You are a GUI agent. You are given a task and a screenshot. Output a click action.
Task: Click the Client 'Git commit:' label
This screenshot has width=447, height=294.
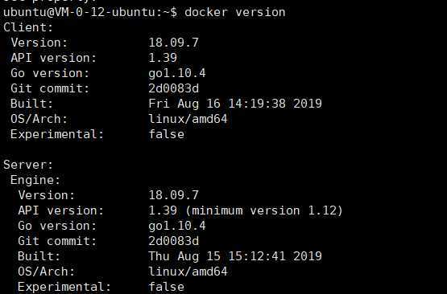50,88
